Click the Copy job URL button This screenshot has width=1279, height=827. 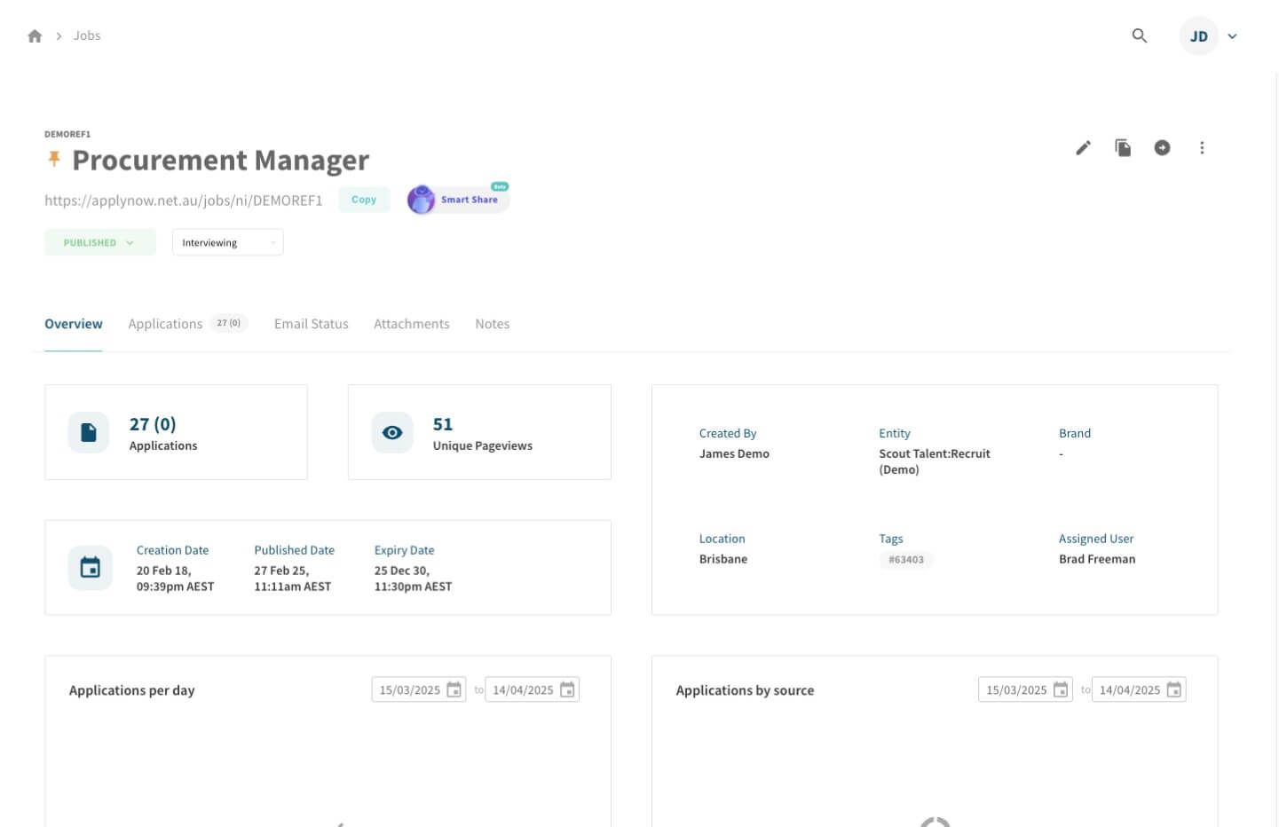364,200
